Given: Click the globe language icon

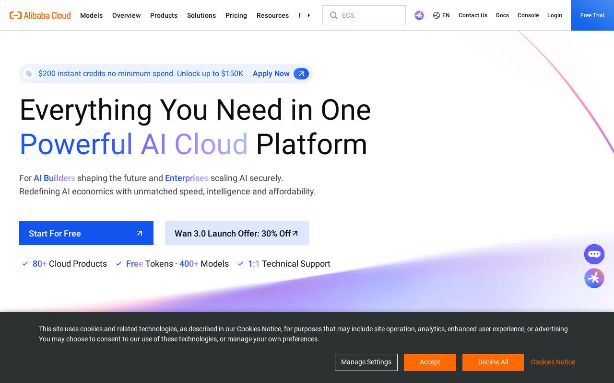Looking at the screenshot, I should 437,15.
